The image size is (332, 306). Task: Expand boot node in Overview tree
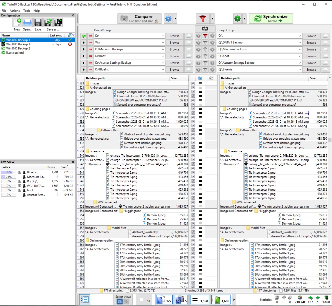(x=19, y=190)
